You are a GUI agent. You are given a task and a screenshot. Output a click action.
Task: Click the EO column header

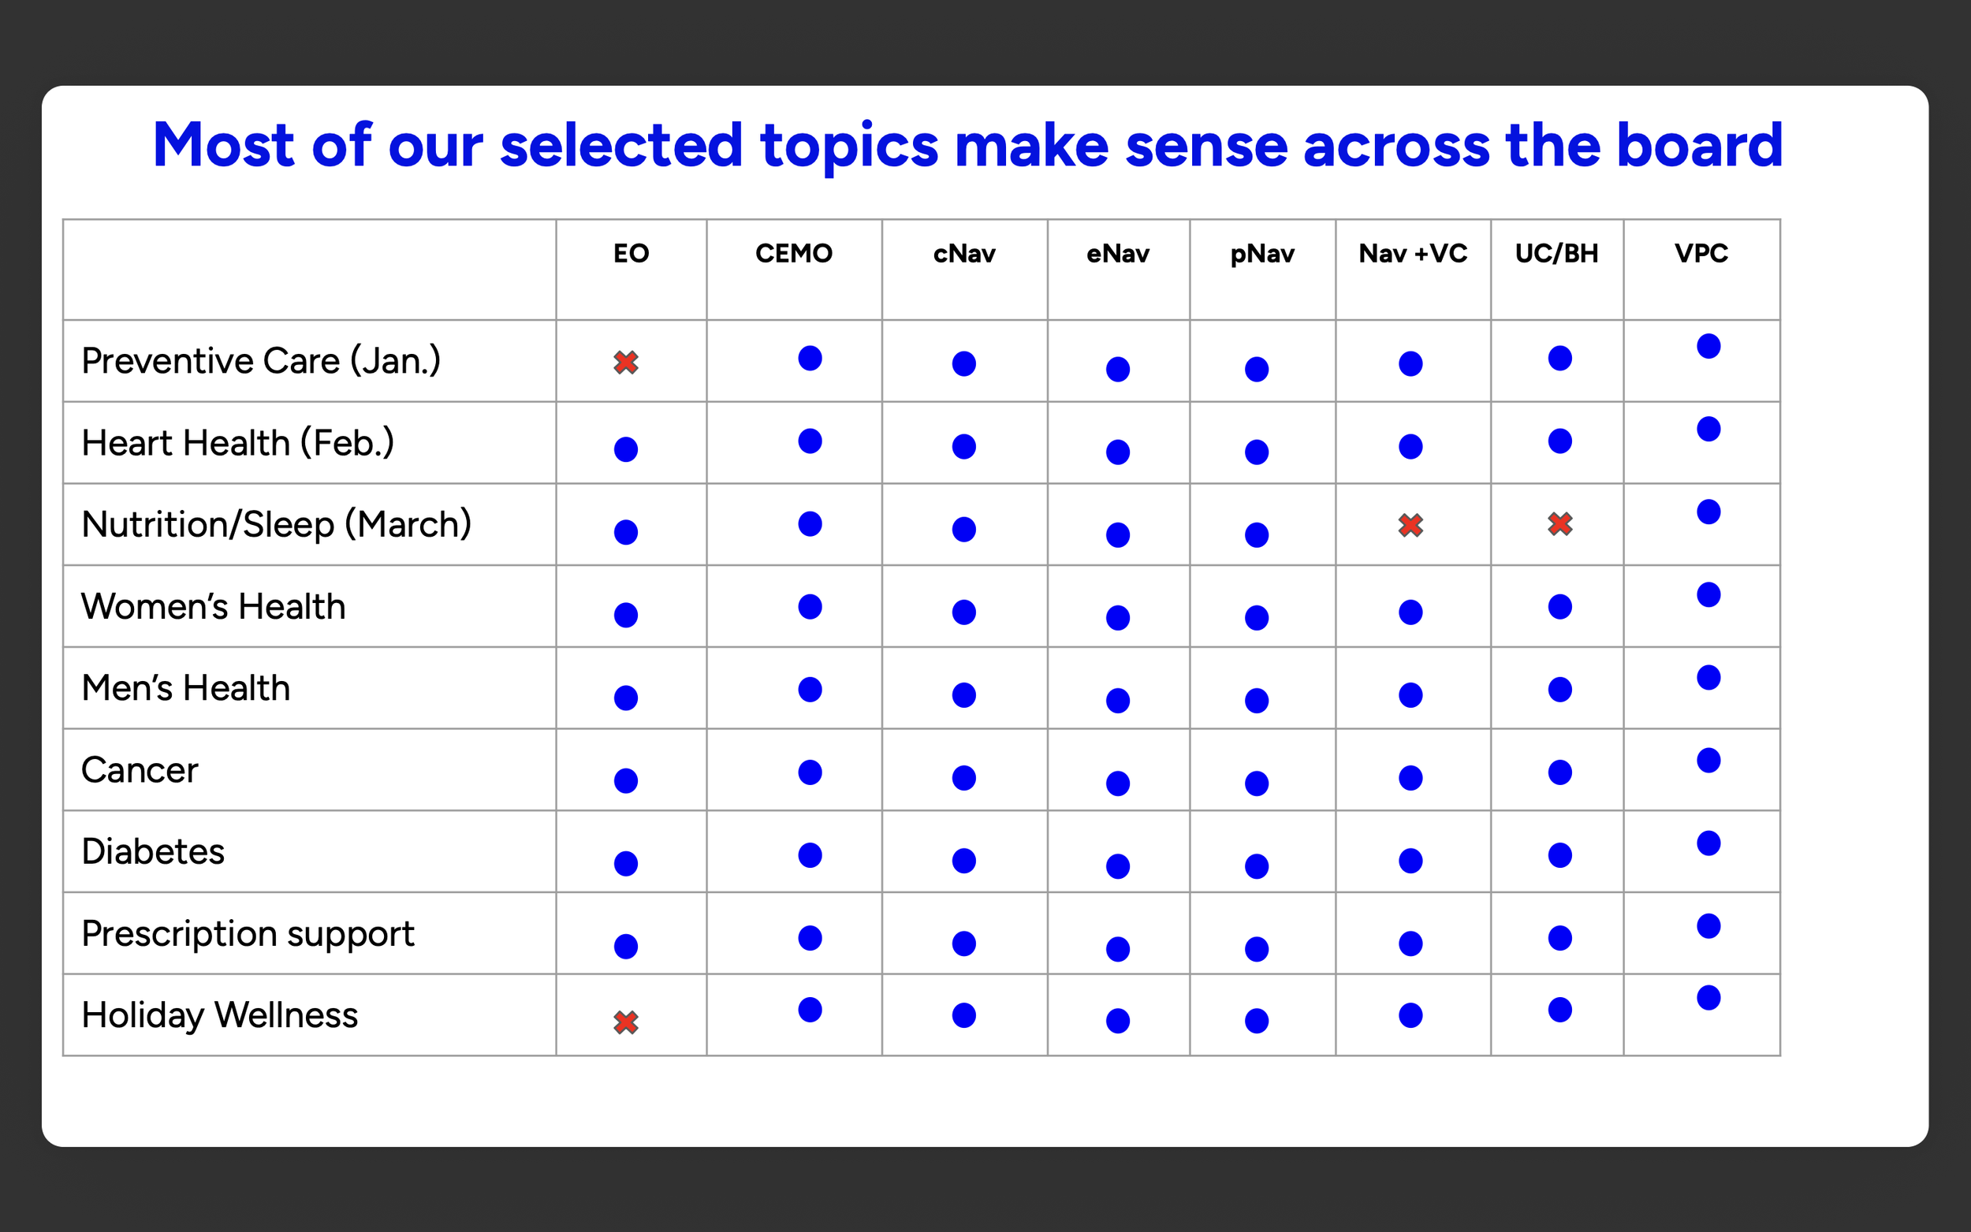(632, 253)
